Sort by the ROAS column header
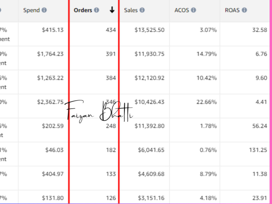 pyautogui.click(x=232, y=10)
